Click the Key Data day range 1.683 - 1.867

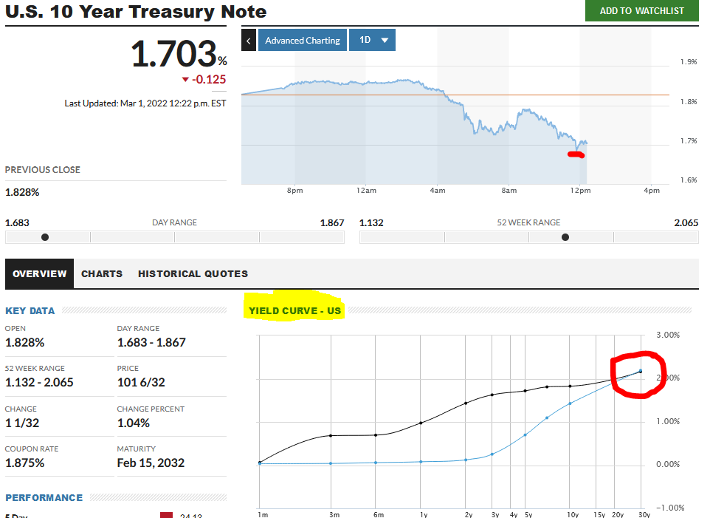click(151, 343)
